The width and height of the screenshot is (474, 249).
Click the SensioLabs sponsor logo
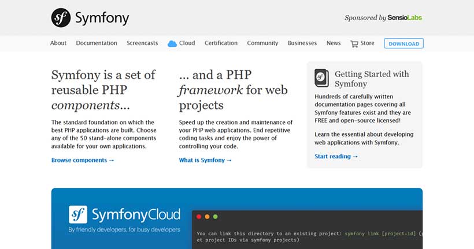pyautogui.click(x=405, y=18)
